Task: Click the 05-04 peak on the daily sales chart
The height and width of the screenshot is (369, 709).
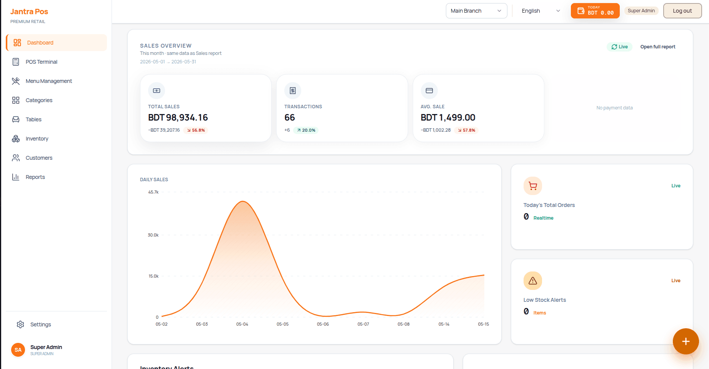Action: click(x=243, y=202)
